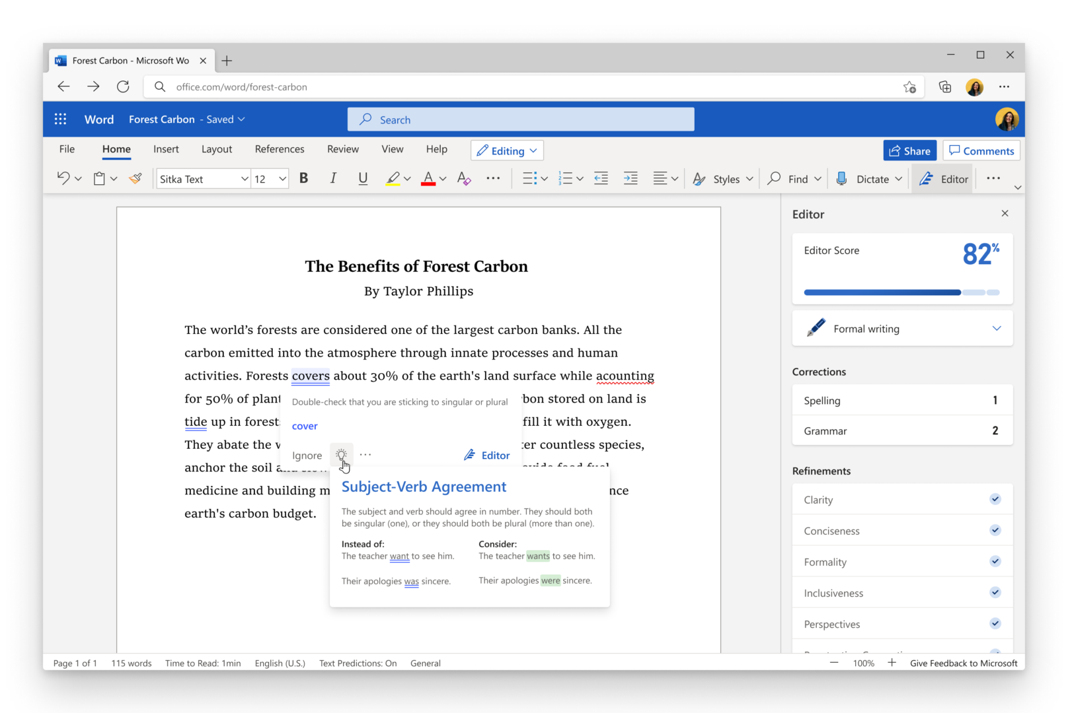The width and height of the screenshot is (1068, 713).
Task: Open the Editor pane from the ribbon
Action: [x=943, y=178]
